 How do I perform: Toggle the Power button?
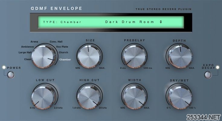coord(11,75)
